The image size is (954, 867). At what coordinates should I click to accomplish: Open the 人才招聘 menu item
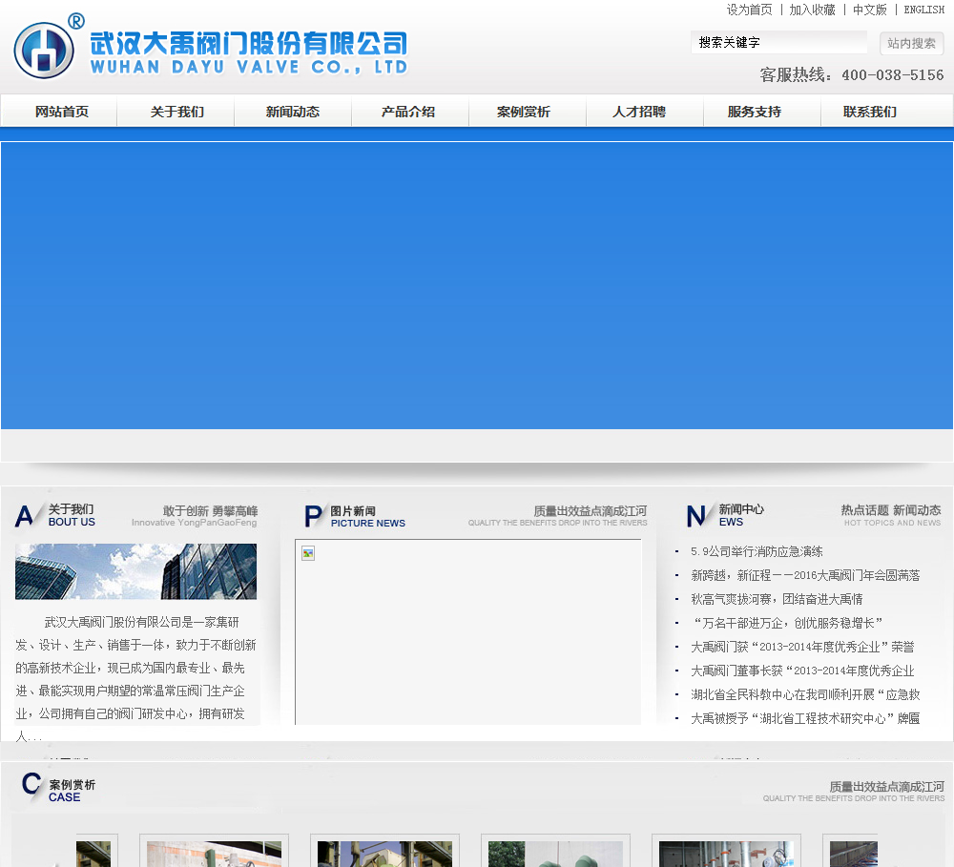pyautogui.click(x=639, y=112)
